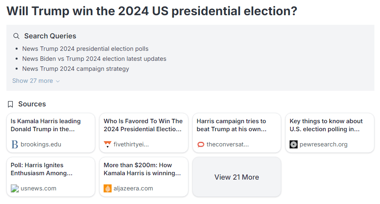This screenshot has height=204, width=380.
Task: Select 'News Trump 2024 presidential election polls' query
Action: tap(85, 49)
